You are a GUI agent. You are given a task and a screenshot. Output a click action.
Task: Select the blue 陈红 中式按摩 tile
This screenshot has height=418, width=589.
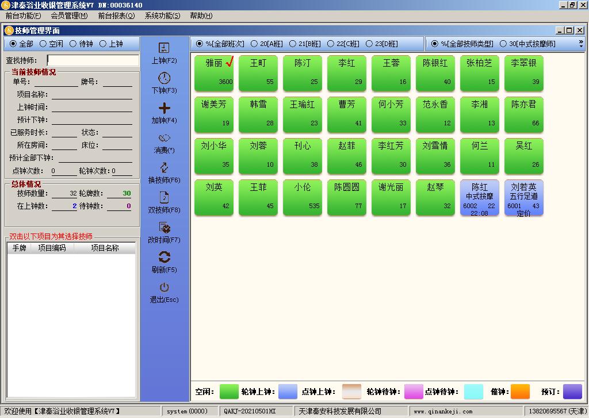pyautogui.click(x=479, y=198)
